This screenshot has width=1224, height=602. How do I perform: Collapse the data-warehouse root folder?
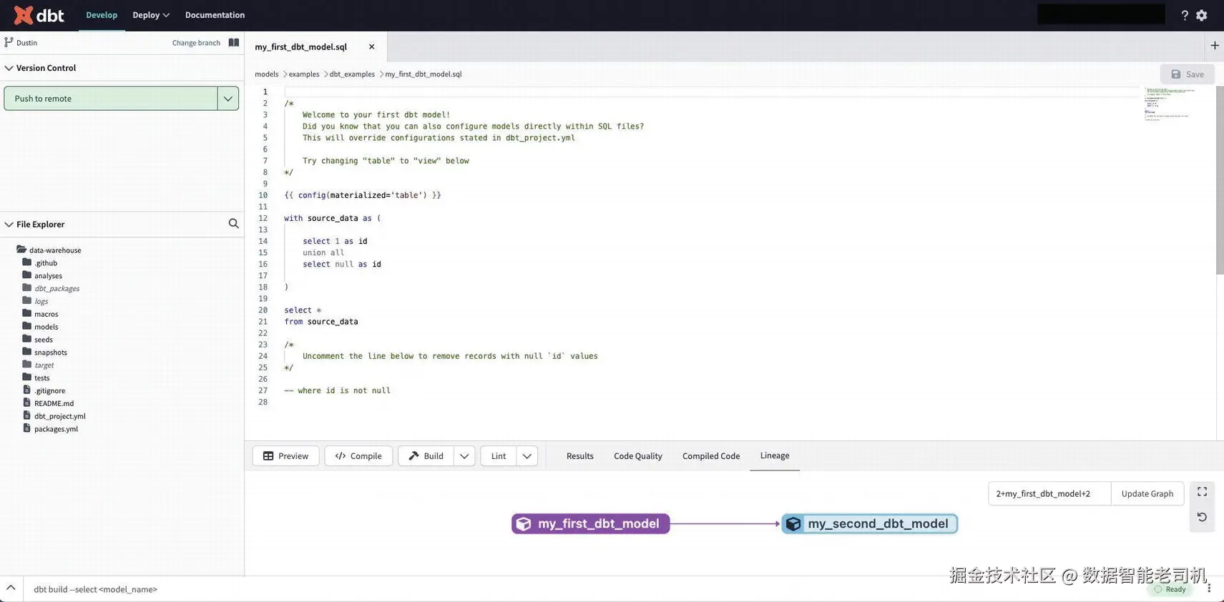[21, 250]
